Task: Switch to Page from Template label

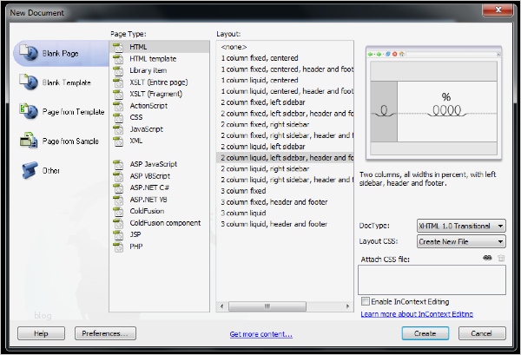Action: click(74, 112)
